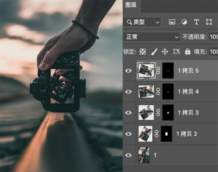Click prevent artboard auto-nesting lock icon
Image resolution: width=218 pixels, height=172 pixels.
pos(176,52)
